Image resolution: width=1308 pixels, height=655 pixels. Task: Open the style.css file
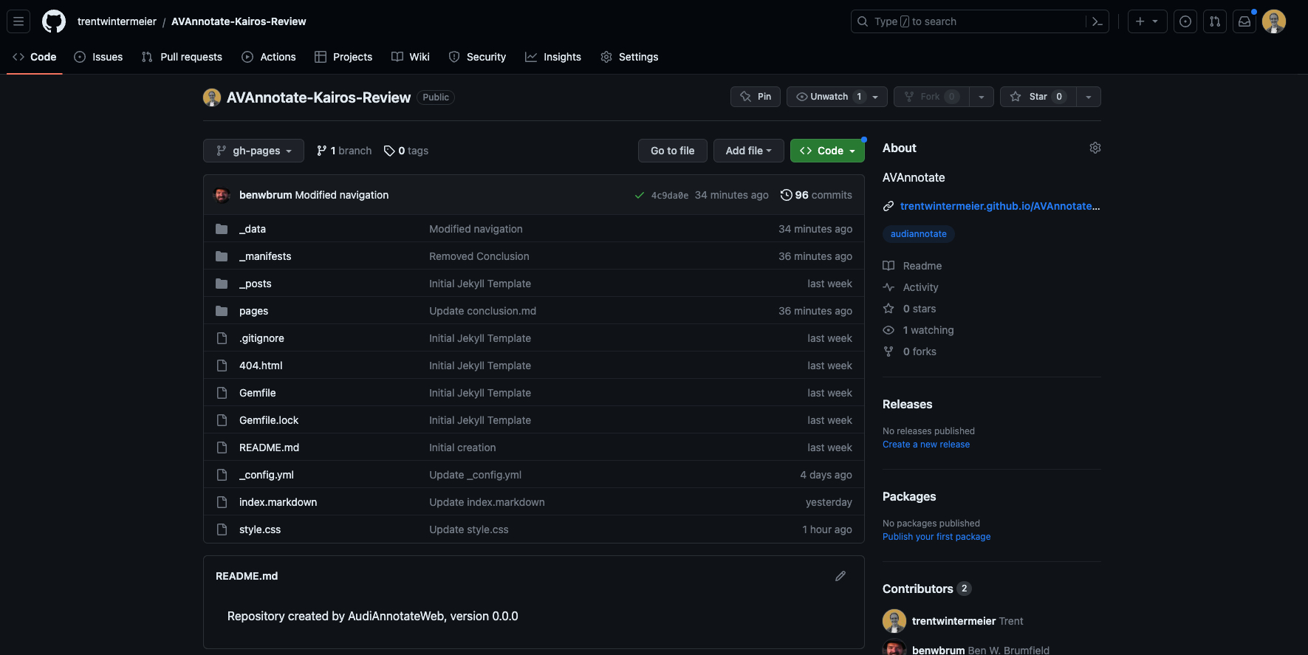(260, 529)
